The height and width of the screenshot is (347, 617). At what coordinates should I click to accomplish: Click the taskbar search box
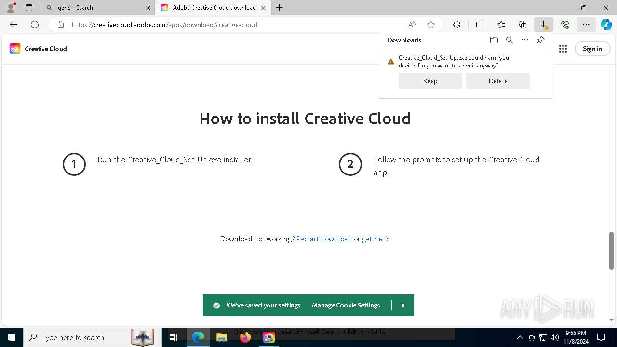tap(93, 337)
